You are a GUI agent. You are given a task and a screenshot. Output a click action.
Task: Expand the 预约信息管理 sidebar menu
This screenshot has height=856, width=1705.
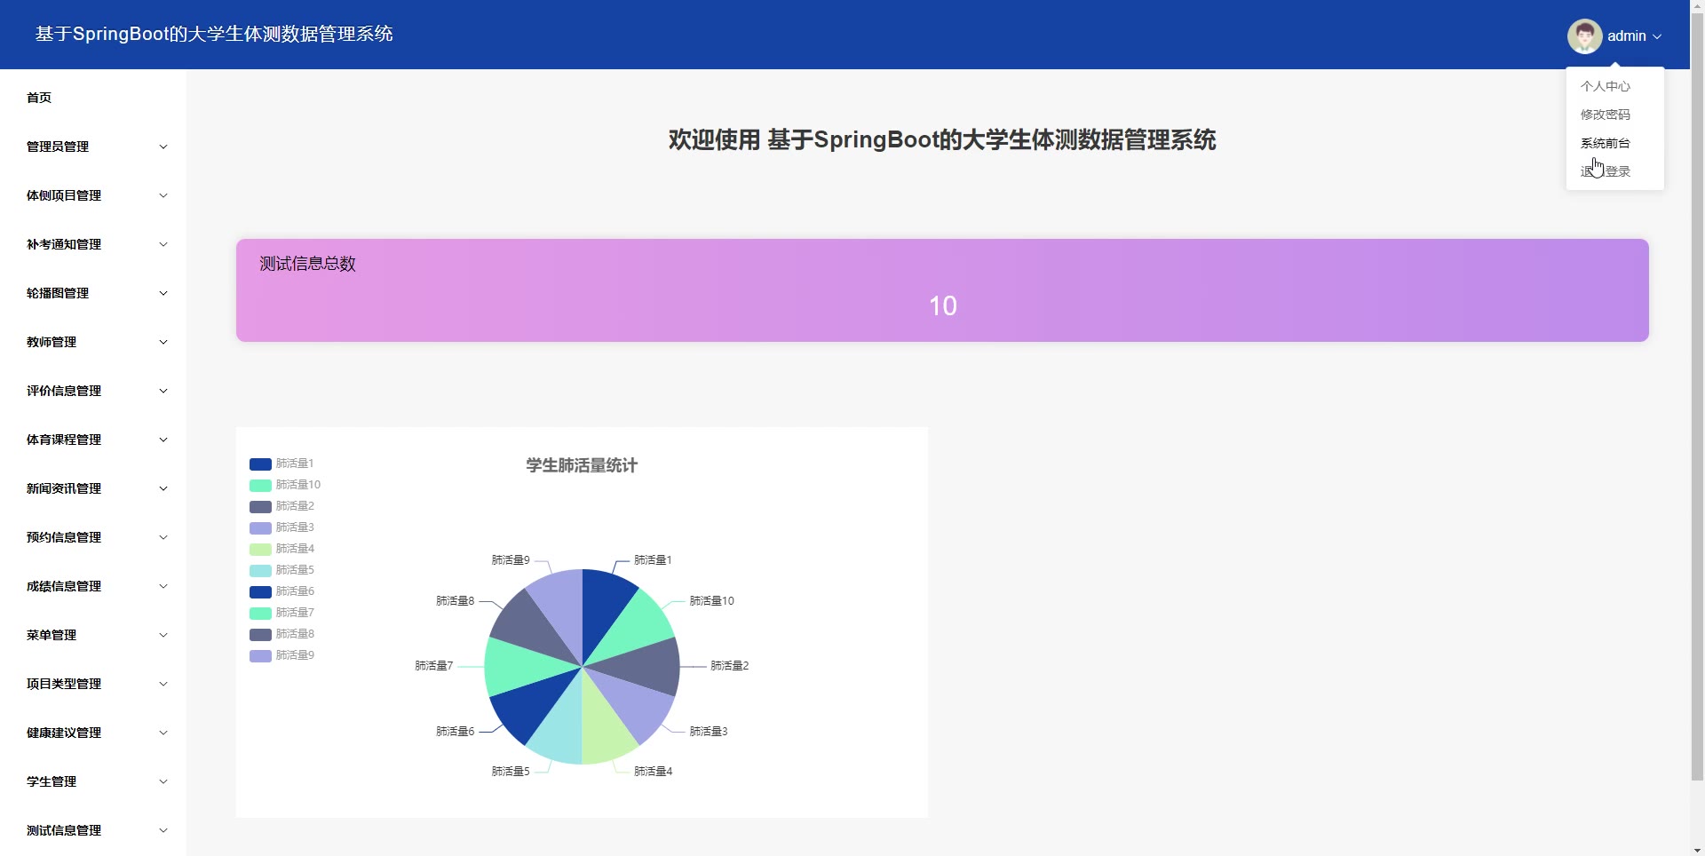tap(93, 537)
